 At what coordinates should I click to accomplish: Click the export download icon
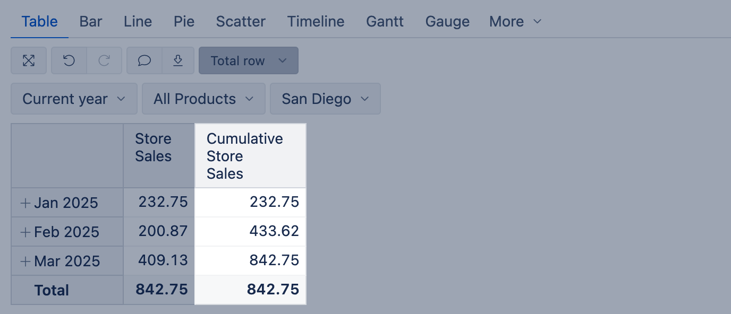click(178, 60)
